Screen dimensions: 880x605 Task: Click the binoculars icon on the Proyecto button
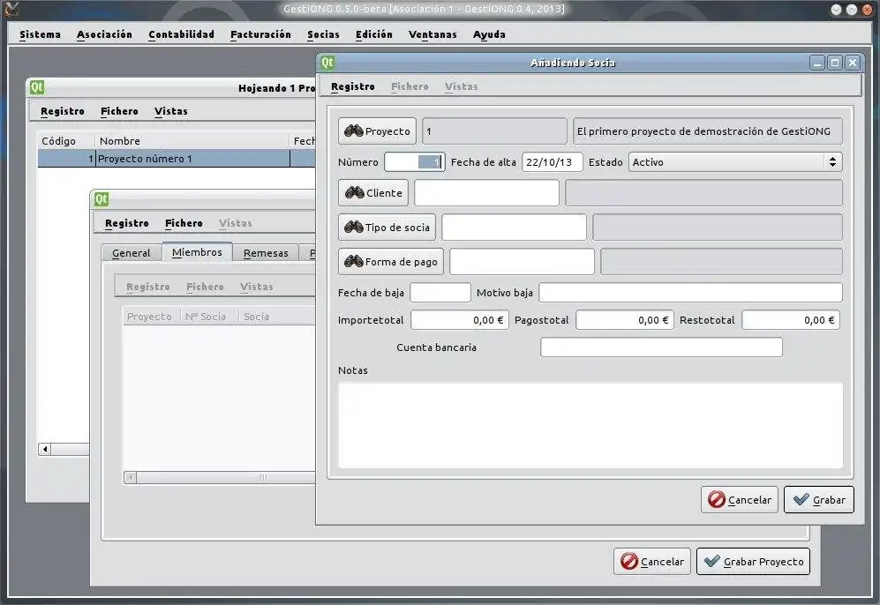pos(354,131)
